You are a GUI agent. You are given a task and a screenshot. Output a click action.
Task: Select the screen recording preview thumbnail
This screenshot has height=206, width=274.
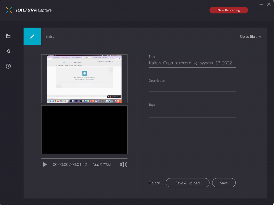click(84, 79)
